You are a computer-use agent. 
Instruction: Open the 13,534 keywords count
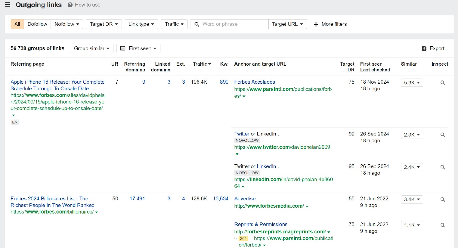pyautogui.click(x=221, y=199)
